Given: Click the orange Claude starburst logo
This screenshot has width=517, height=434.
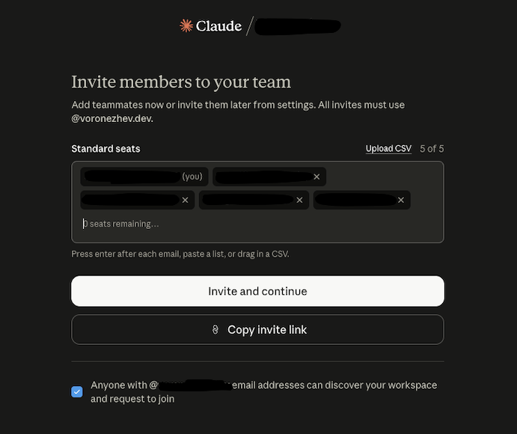Looking at the screenshot, I should click(186, 25).
